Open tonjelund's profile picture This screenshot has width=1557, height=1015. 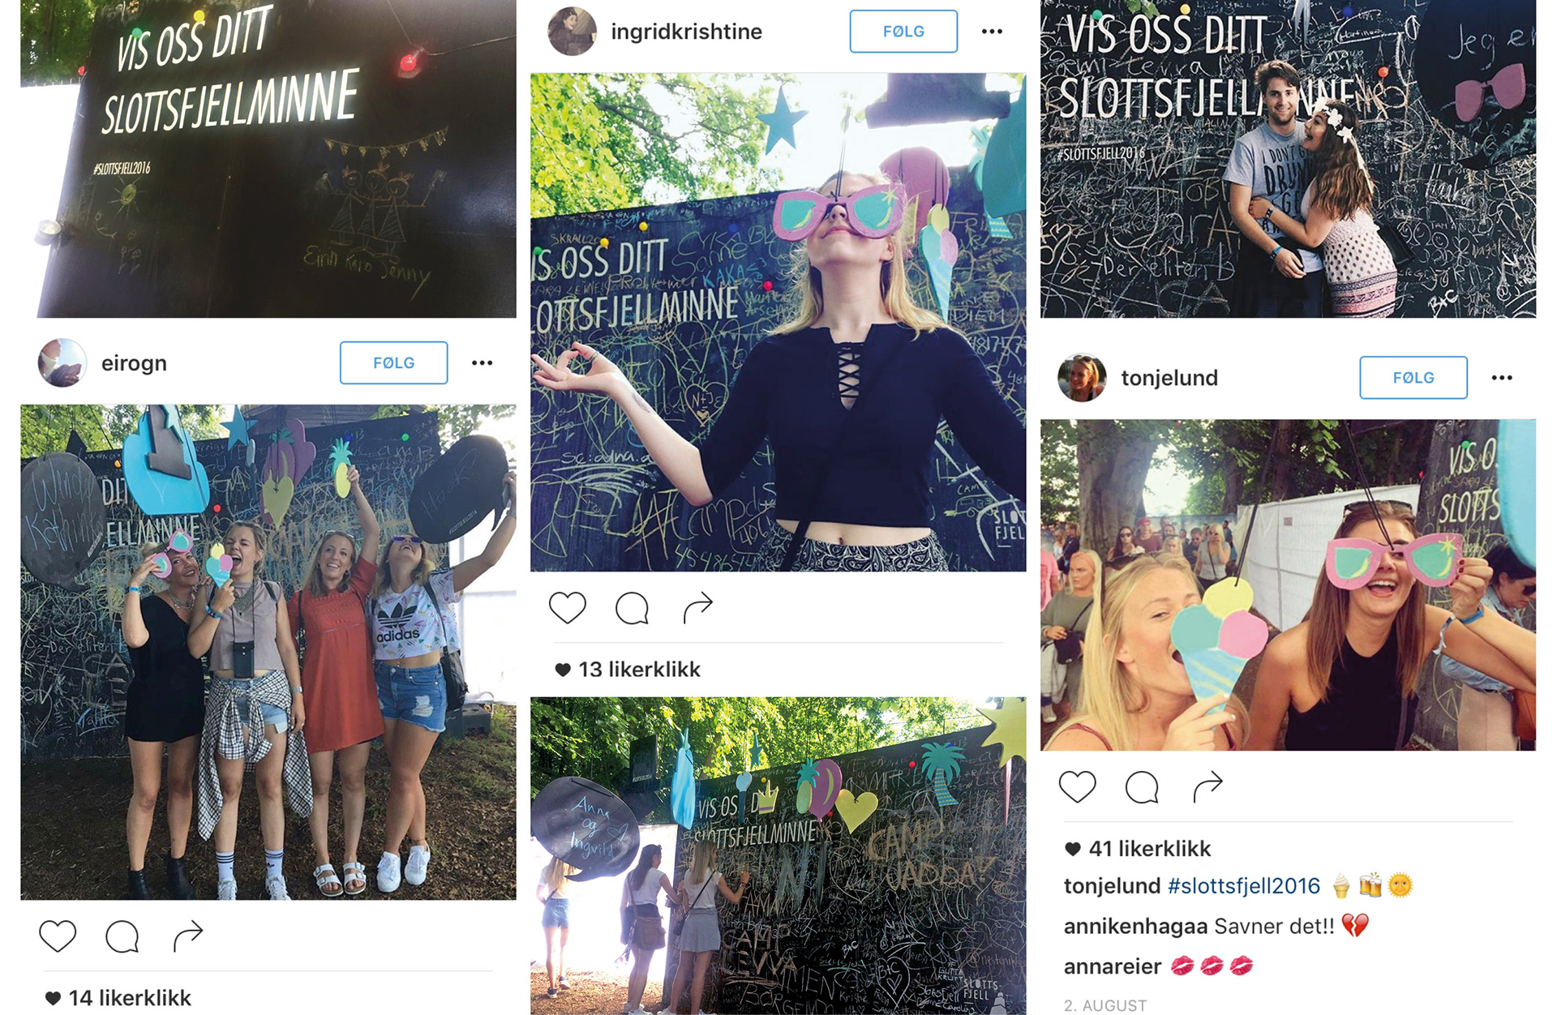coord(1082,378)
